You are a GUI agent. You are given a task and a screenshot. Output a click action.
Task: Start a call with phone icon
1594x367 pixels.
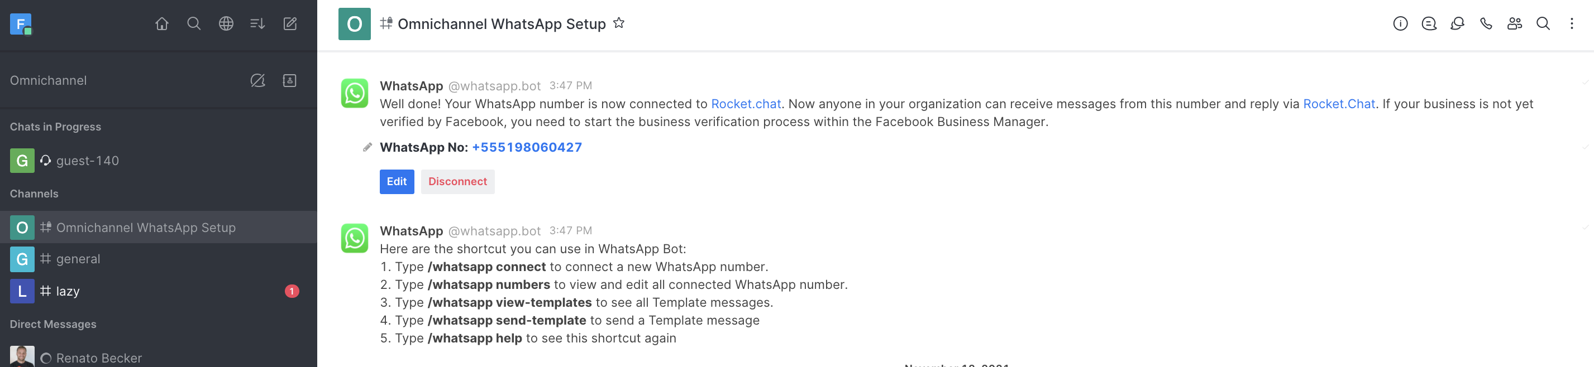pyautogui.click(x=1486, y=24)
